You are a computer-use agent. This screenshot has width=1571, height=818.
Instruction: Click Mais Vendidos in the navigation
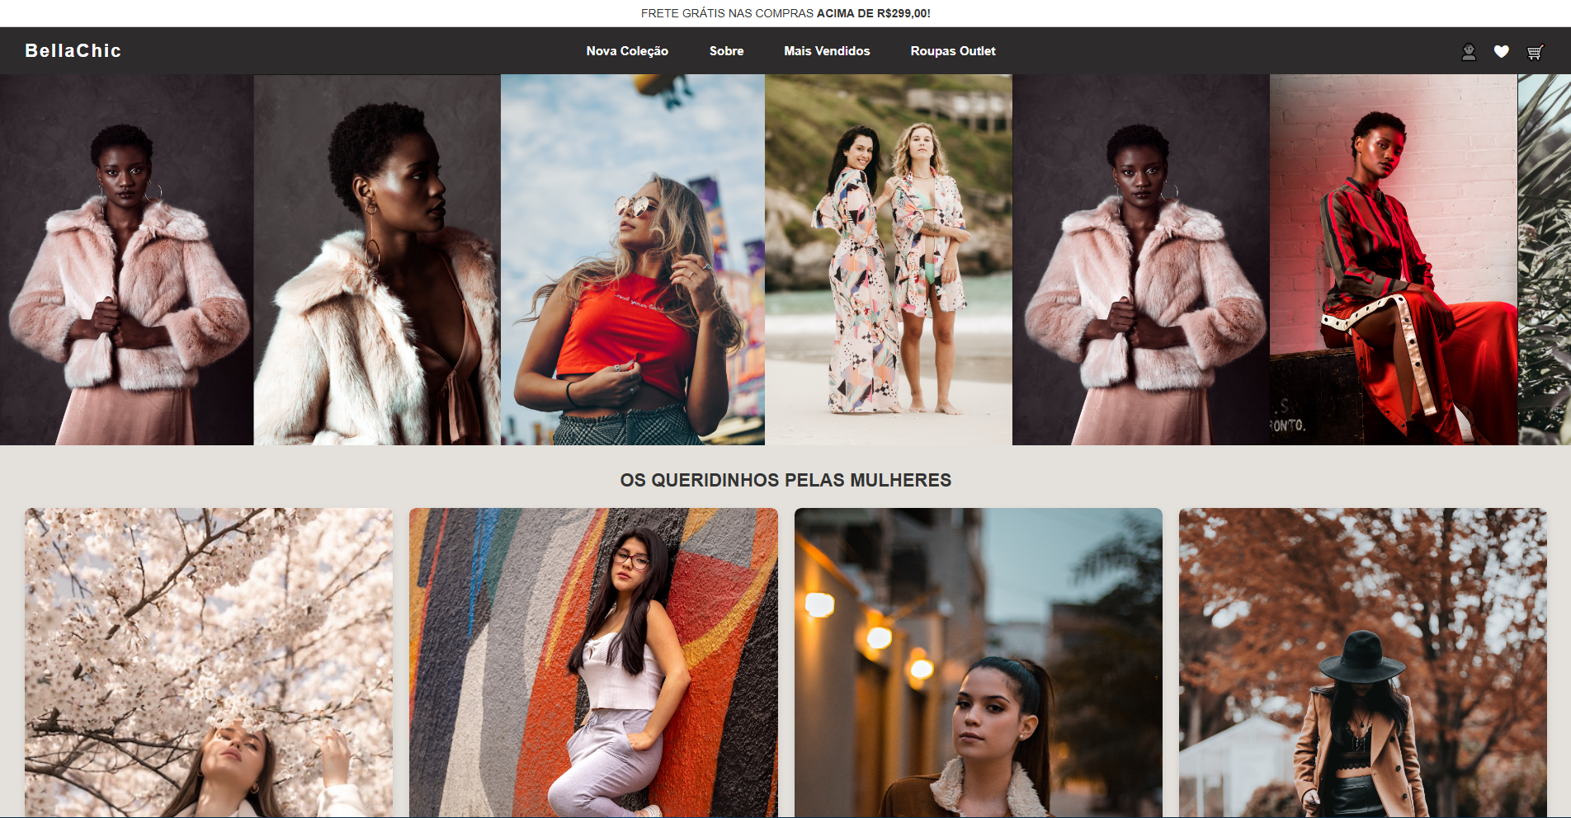(827, 50)
